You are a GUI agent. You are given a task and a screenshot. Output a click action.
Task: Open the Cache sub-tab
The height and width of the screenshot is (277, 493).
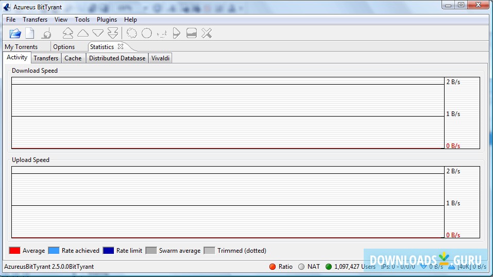click(73, 58)
